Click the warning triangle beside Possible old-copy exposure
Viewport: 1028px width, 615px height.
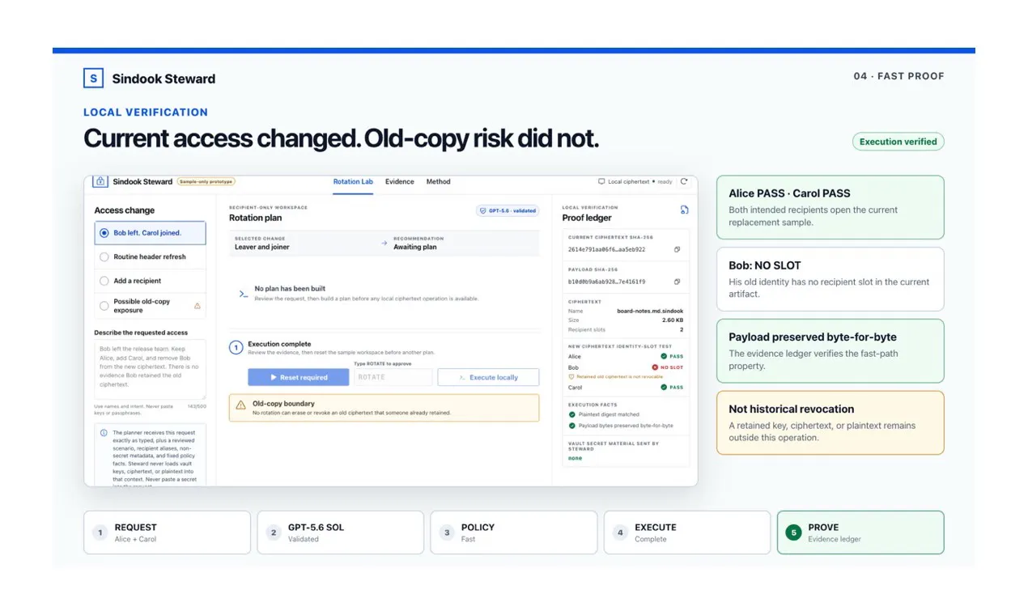(x=198, y=306)
